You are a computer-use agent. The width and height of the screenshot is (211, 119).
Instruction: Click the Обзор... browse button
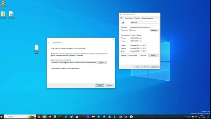(102, 62)
